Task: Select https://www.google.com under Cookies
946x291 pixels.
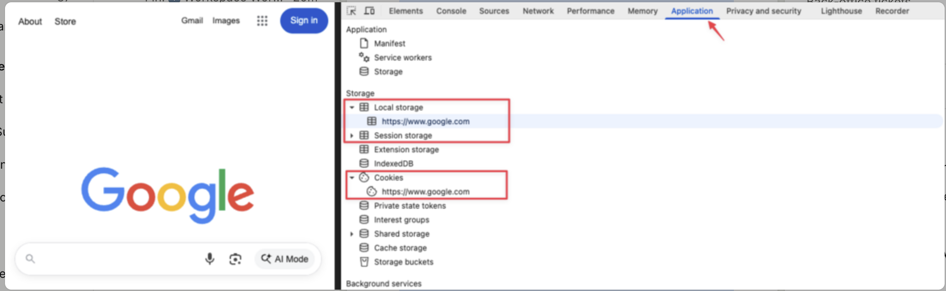Action: pyautogui.click(x=426, y=192)
